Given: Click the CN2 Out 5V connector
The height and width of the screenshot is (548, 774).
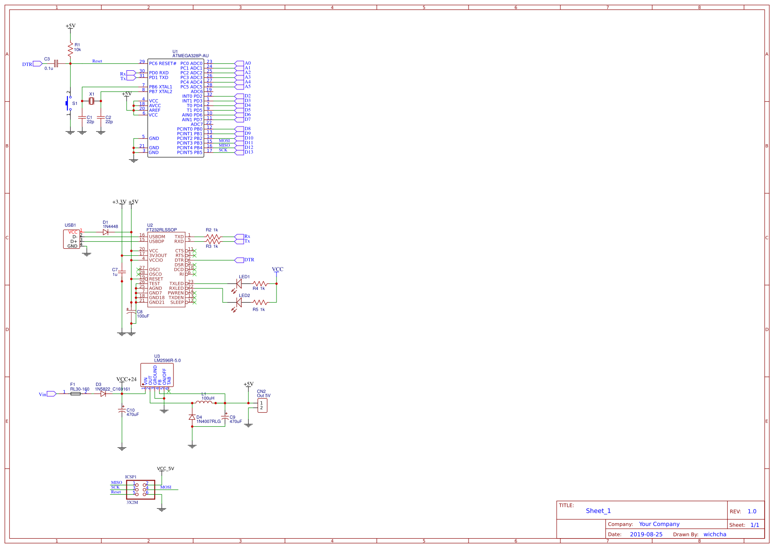Looking at the screenshot, I should click(x=262, y=405).
